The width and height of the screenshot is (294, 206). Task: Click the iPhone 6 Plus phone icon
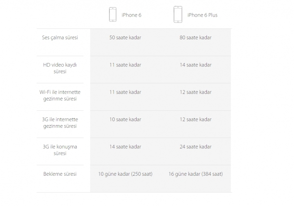pyautogui.click(x=178, y=15)
